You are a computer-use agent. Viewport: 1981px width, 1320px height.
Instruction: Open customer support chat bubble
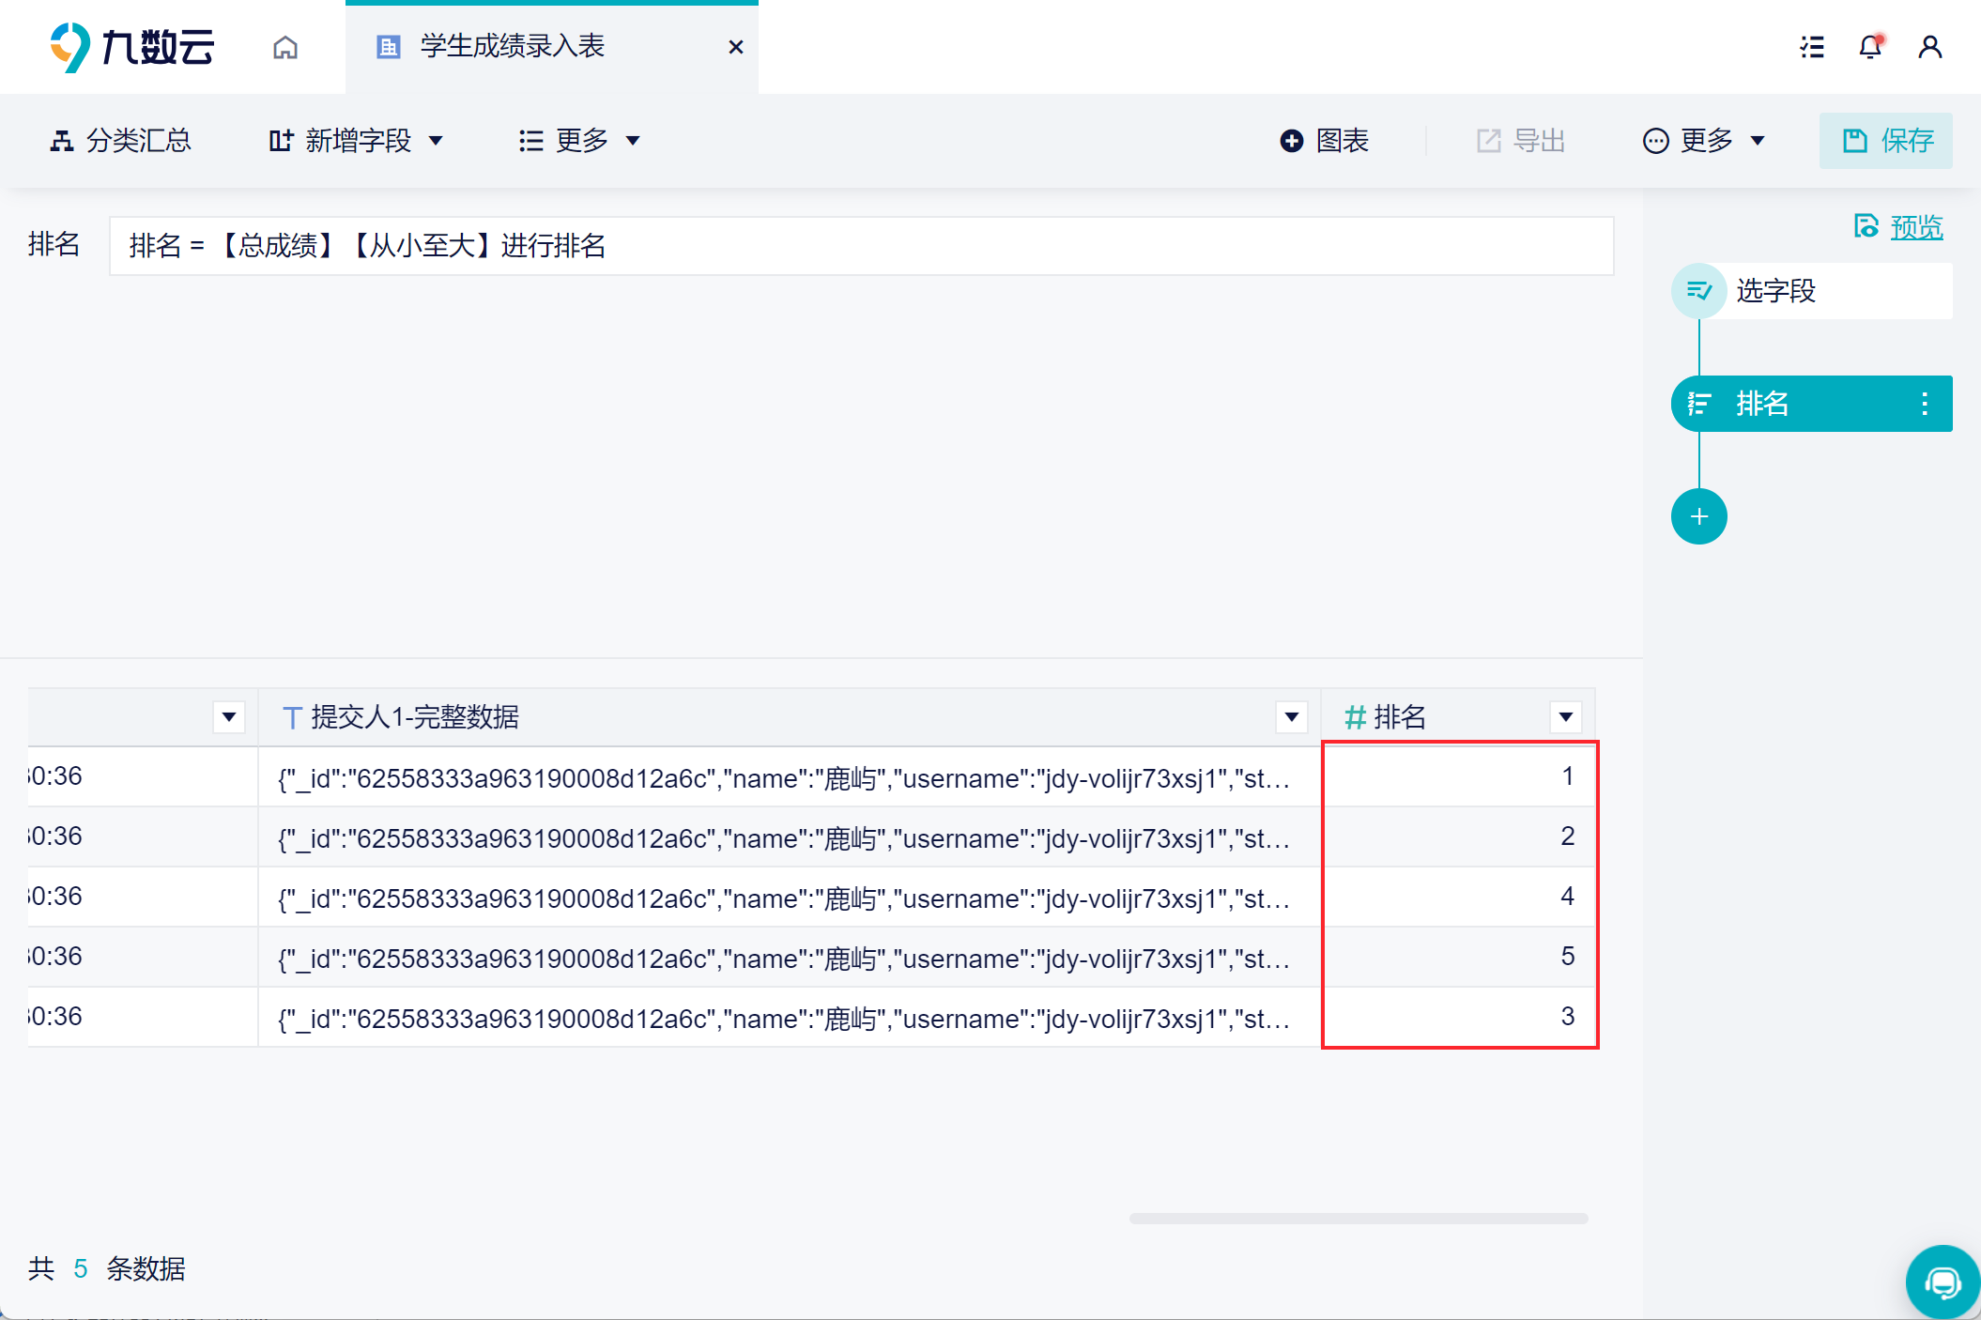coord(1942,1282)
